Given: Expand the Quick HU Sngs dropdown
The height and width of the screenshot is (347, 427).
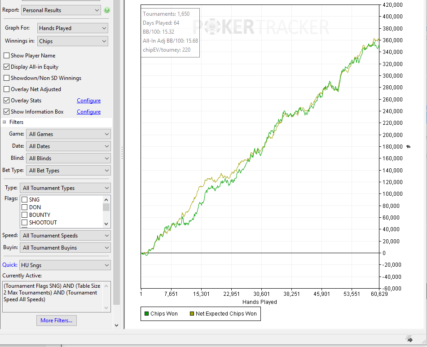Looking at the screenshot, I should point(65,265).
